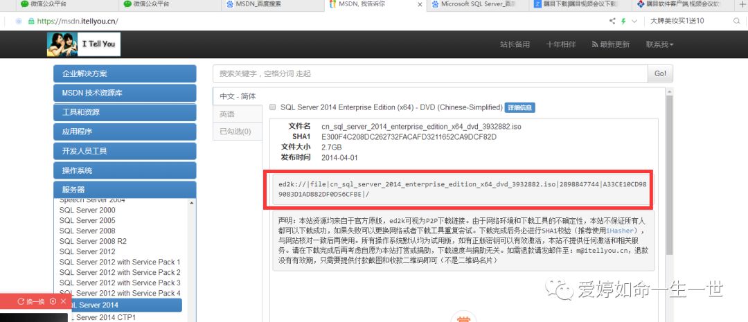
Task: Click the I Tell You site logo
Action: 84,44
